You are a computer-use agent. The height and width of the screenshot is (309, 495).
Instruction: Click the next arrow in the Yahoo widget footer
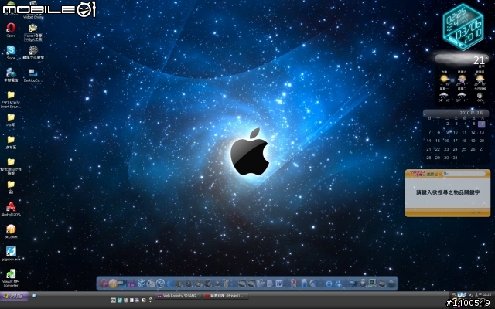point(480,213)
